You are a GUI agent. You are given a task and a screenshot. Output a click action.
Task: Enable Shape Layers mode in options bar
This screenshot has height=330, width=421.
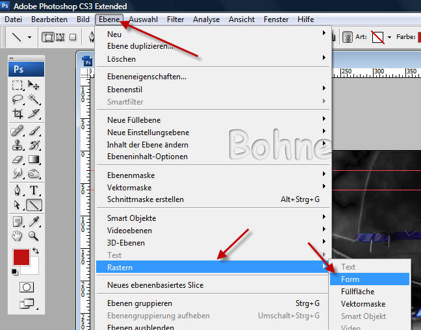[x=48, y=37]
